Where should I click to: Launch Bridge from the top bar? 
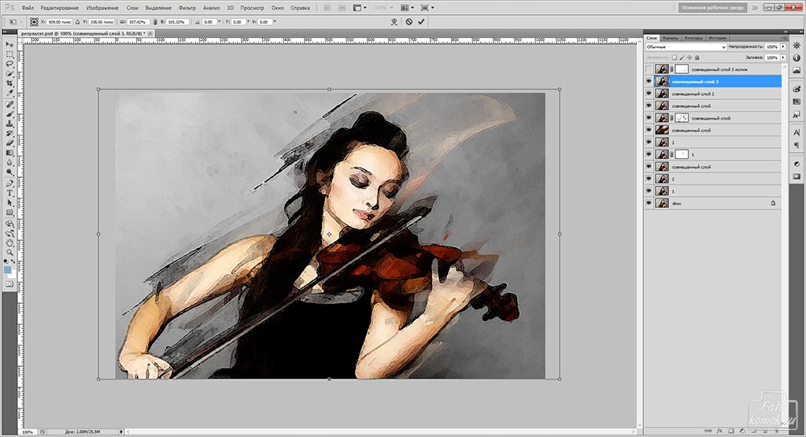pos(327,8)
